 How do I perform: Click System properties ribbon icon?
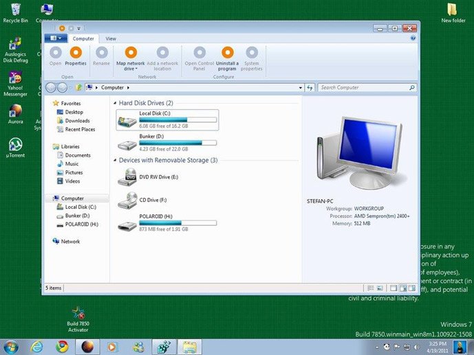(252, 52)
